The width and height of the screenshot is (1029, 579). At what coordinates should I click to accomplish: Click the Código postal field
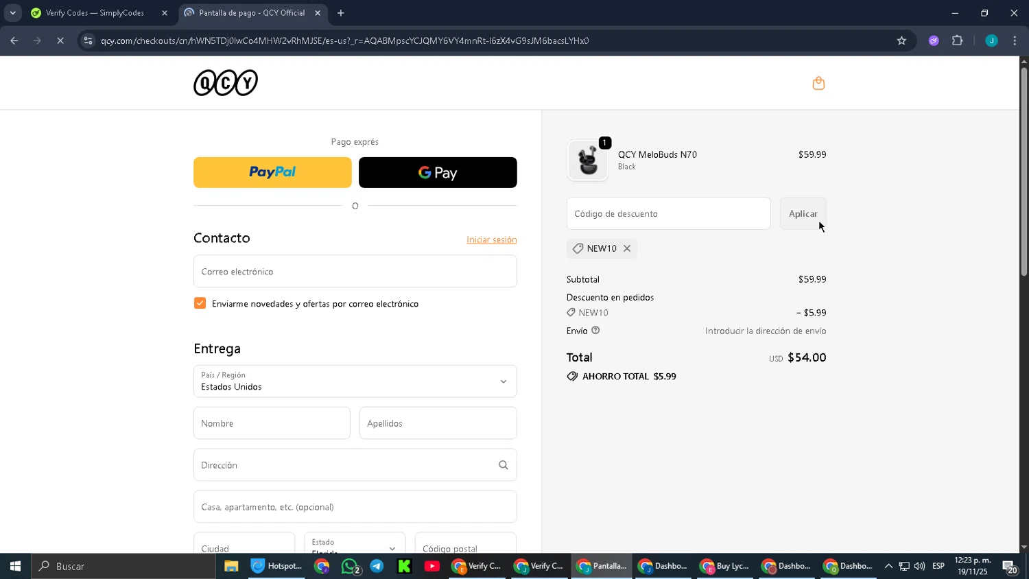[x=466, y=543]
